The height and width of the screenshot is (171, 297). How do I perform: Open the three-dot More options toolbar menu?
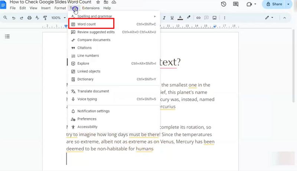coord(225,18)
